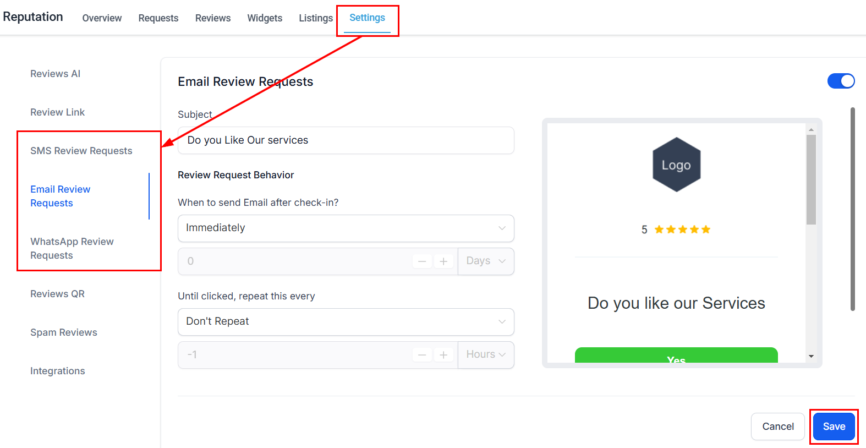Viewport: 866px width, 448px height.
Task: Open WhatsApp Review Requests settings
Action: (x=72, y=248)
